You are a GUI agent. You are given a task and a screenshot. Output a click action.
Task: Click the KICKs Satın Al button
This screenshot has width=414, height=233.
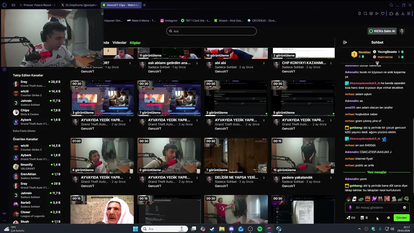pyautogui.click(x=382, y=31)
